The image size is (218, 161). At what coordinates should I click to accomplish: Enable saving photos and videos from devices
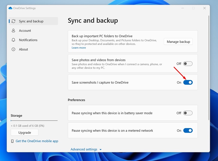click(187, 63)
